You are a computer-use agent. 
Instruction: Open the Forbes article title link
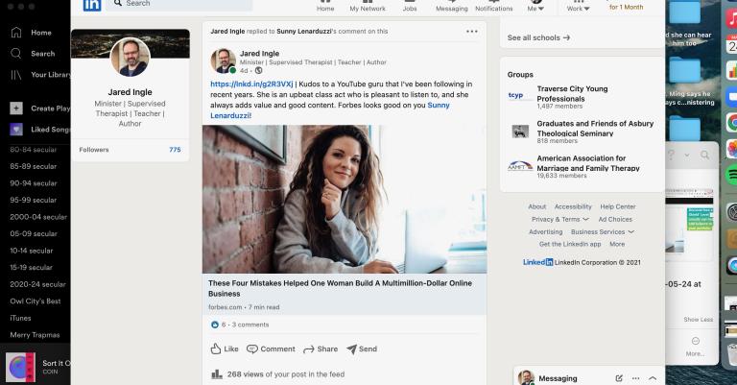340,288
